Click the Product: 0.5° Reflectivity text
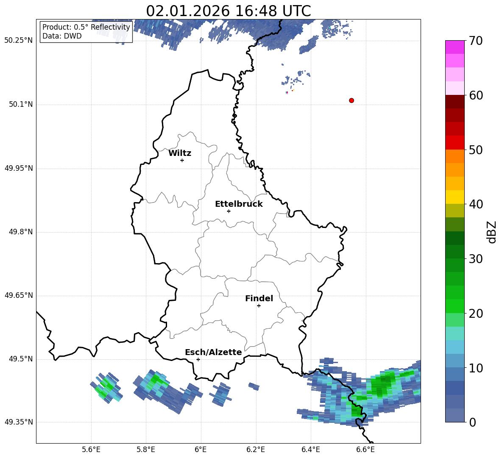The width and height of the screenshot is (502, 458). [86, 27]
